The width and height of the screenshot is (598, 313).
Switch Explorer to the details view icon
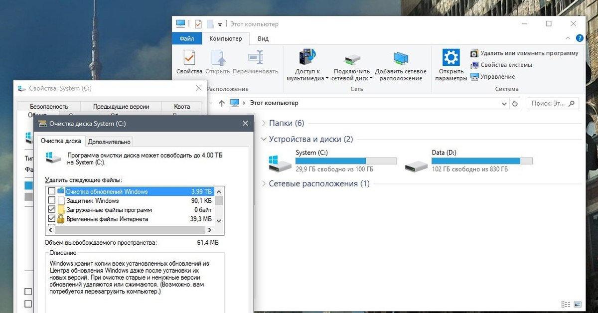coord(566,304)
